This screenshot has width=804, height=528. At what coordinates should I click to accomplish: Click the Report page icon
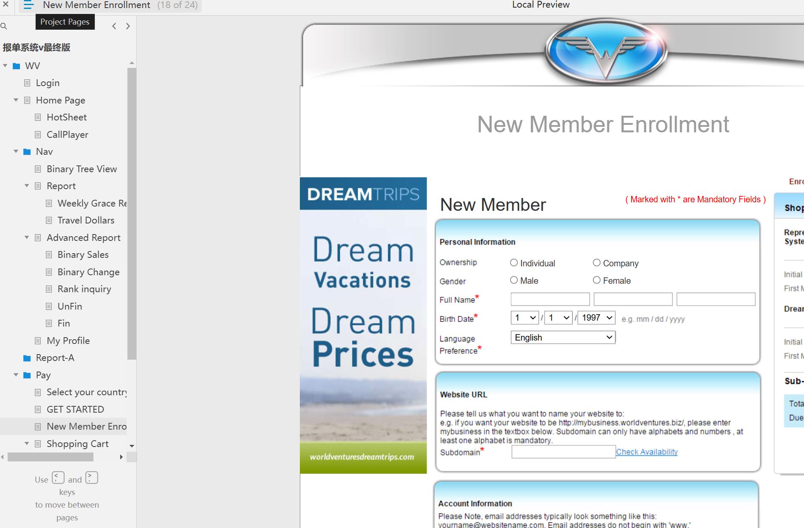pyautogui.click(x=38, y=186)
